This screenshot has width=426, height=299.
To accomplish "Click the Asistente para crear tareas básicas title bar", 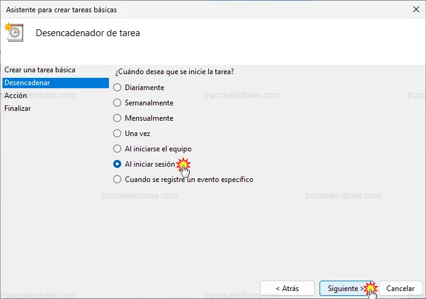I will tap(60, 10).
